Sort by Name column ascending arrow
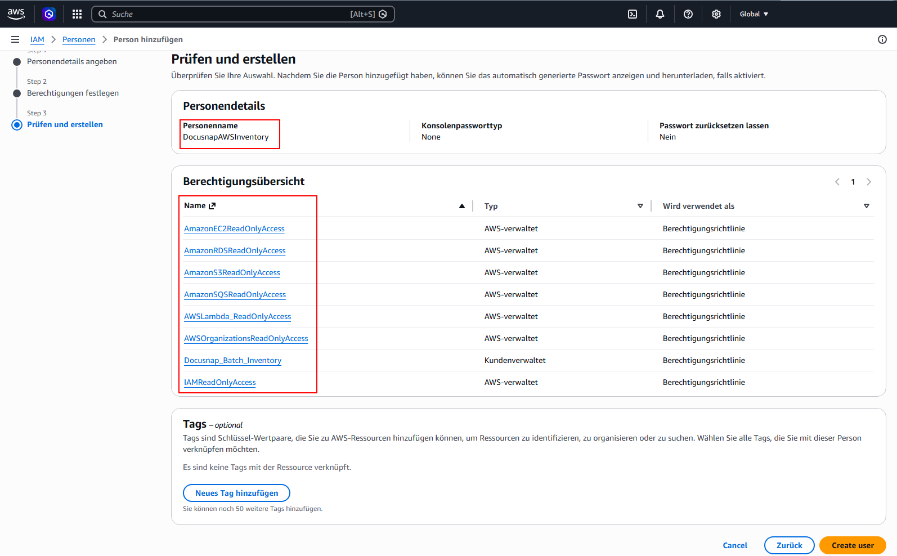This screenshot has width=897, height=556. pos(462,206)
